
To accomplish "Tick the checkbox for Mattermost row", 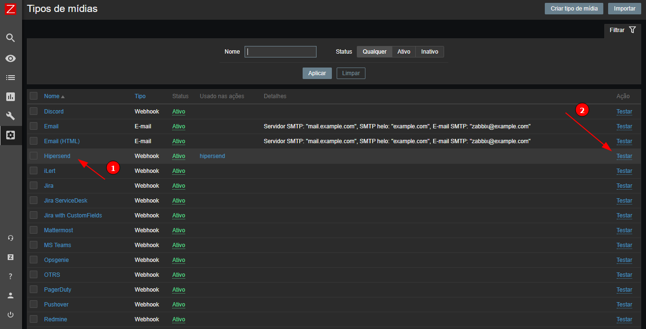I will point(34,230).
